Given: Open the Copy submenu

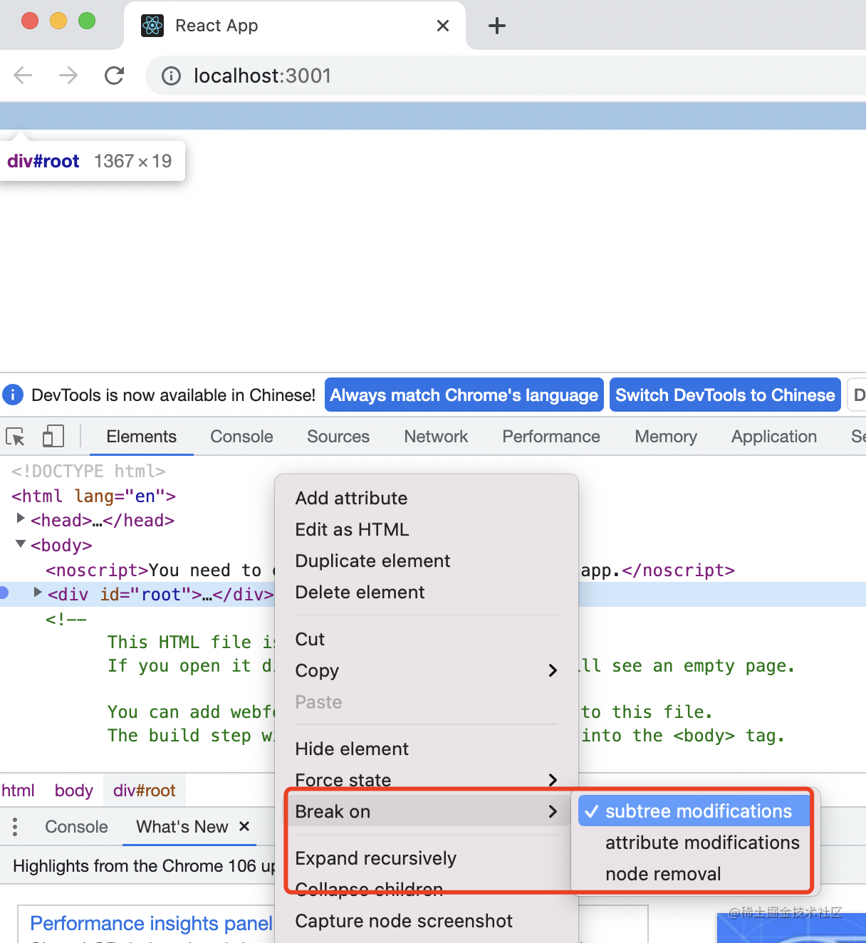Looking at the screenshot, I should coord(426,670).
